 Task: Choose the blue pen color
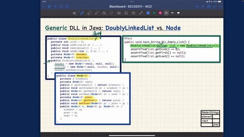(x=148, y=13)
